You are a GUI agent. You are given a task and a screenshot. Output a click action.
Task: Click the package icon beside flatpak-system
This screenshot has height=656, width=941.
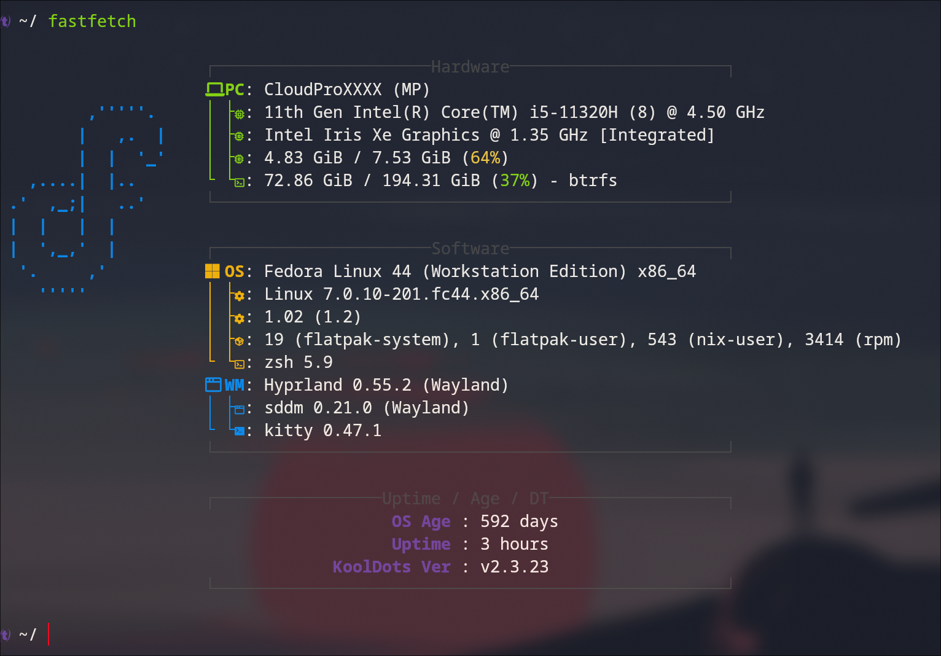(x=240, y=341)
